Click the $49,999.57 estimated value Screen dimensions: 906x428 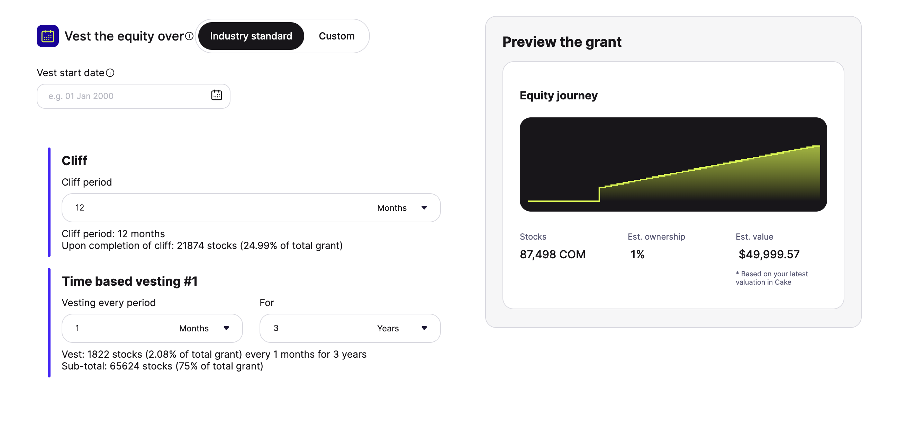pos(769,254)
